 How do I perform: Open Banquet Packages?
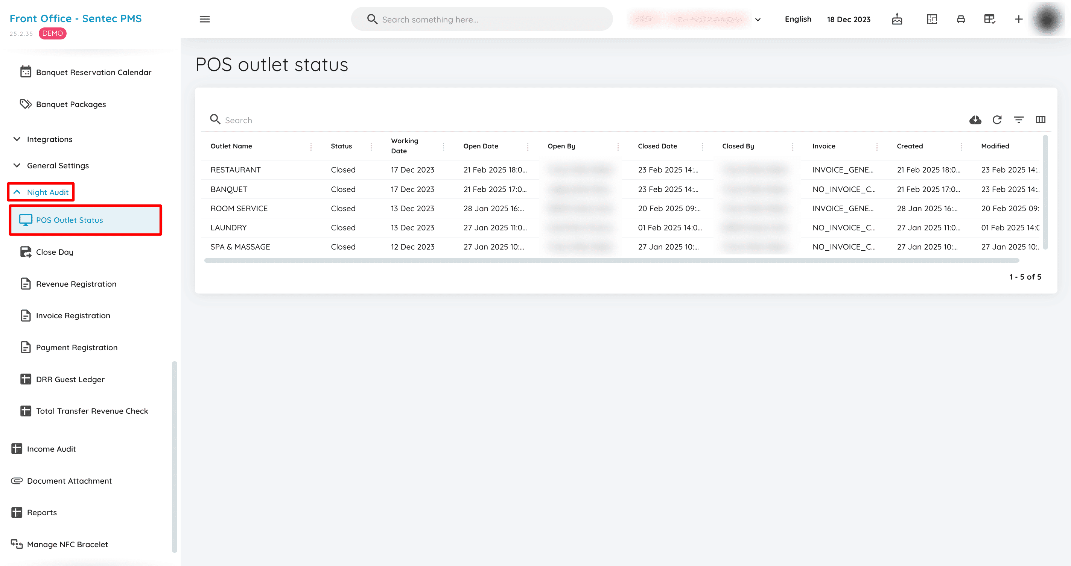(x=63, y=104)
